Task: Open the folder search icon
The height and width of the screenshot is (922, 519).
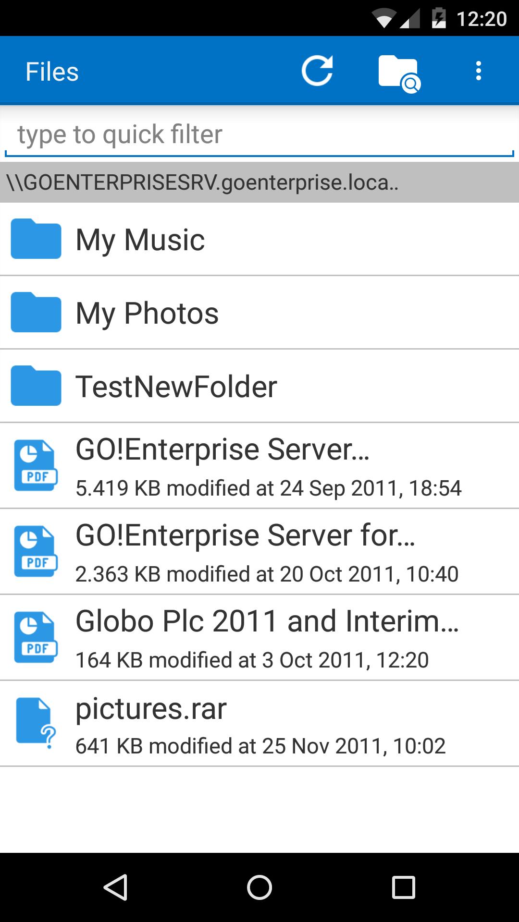Action: click(x=398, y=71)
